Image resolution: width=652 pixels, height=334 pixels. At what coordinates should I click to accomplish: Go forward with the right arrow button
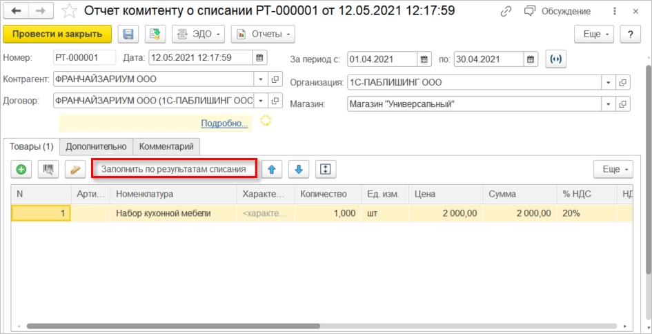pos(41,11)
